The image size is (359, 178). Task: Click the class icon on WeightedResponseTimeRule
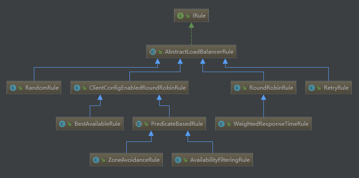click(221, 124)
